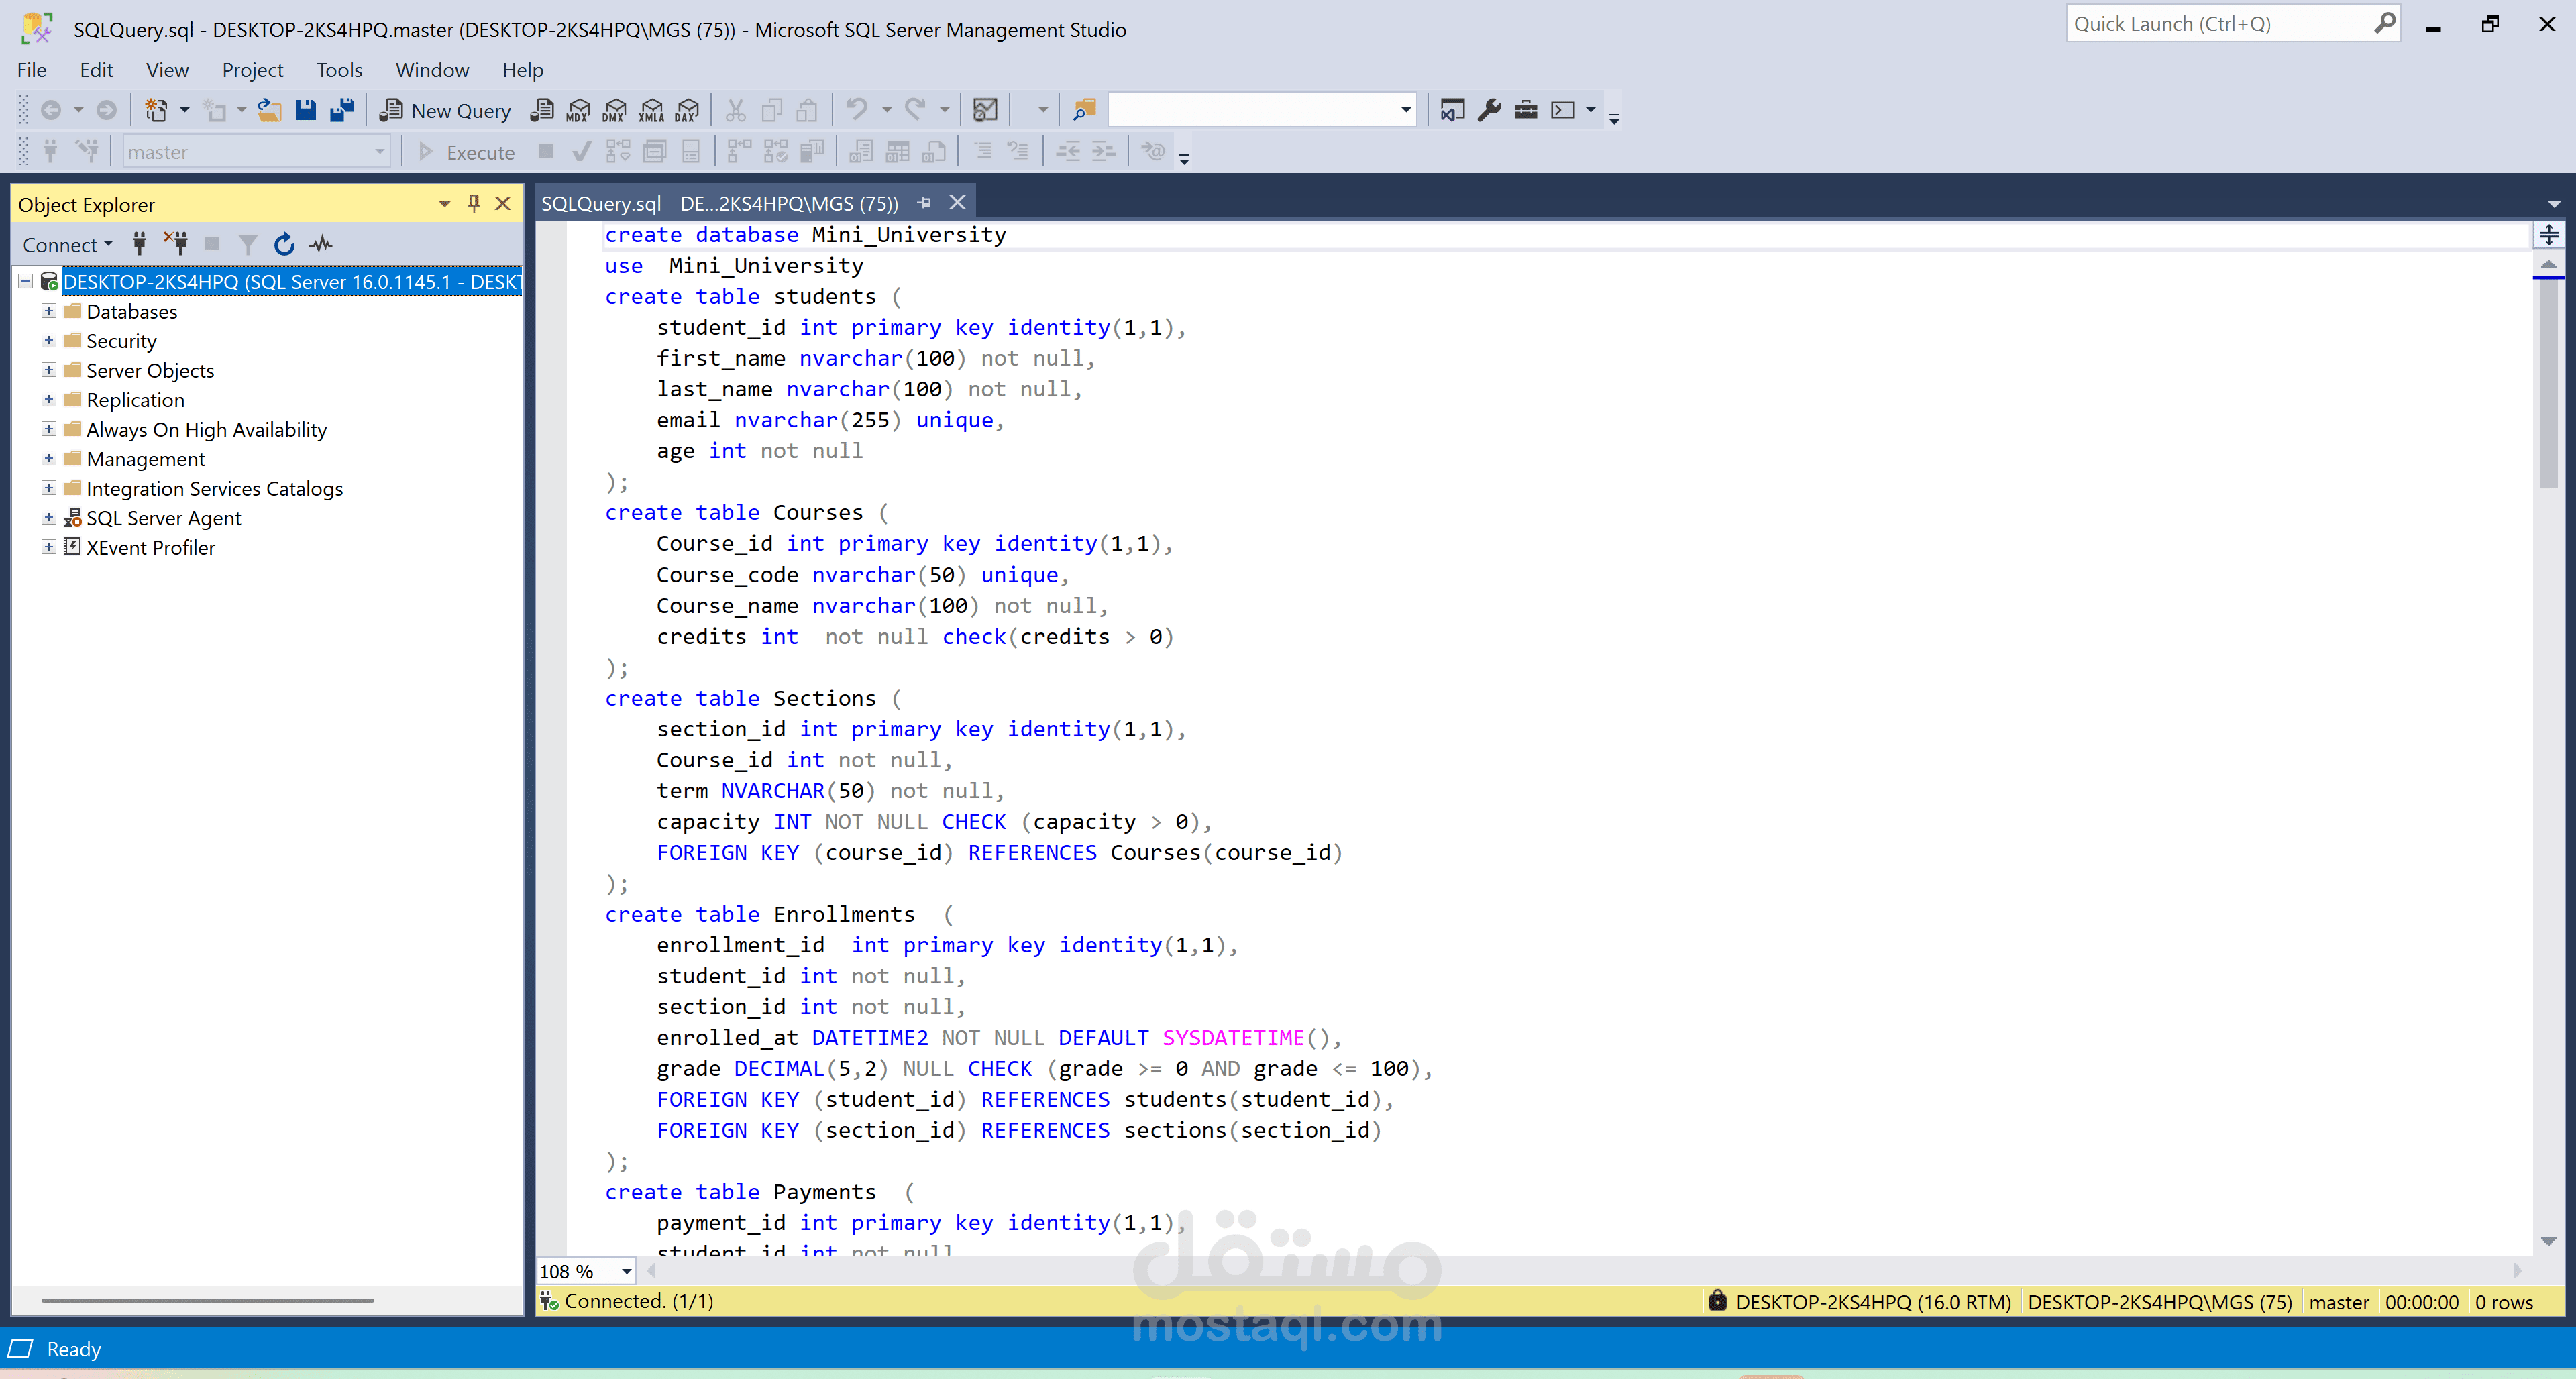The width and height of the screenshot is (2576, 1379).
Task: Expand the Databases node
Action: (48, 311)
